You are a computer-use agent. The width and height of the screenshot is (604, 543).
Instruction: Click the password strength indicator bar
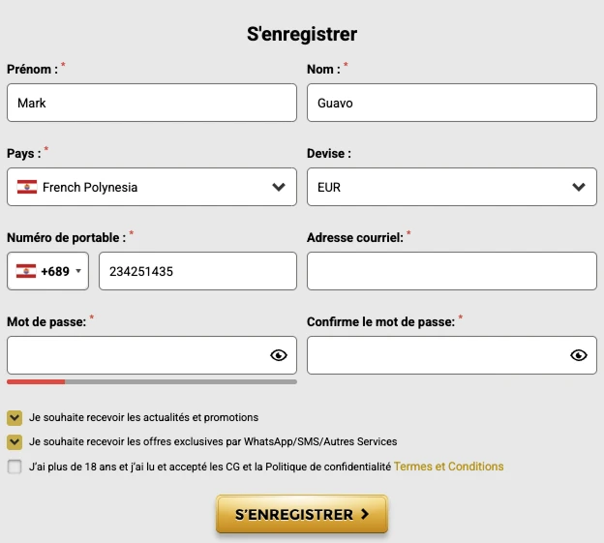coord(152,382)
